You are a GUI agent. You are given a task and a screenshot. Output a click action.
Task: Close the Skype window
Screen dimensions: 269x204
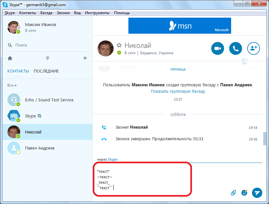[259, 4]
